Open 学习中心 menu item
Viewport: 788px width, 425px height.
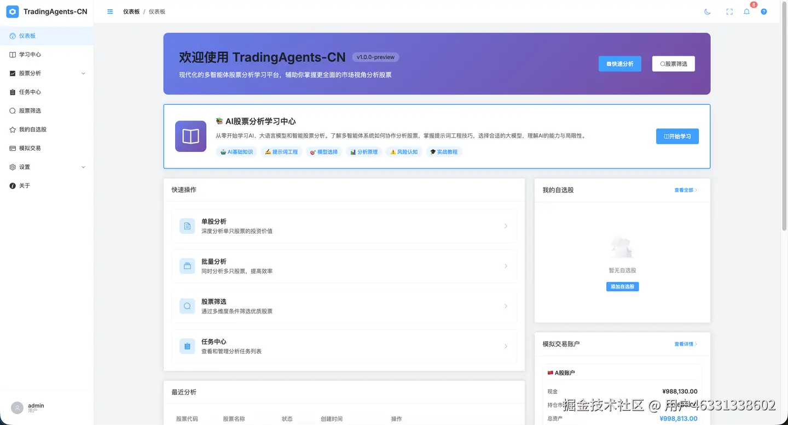pos(47,55)
